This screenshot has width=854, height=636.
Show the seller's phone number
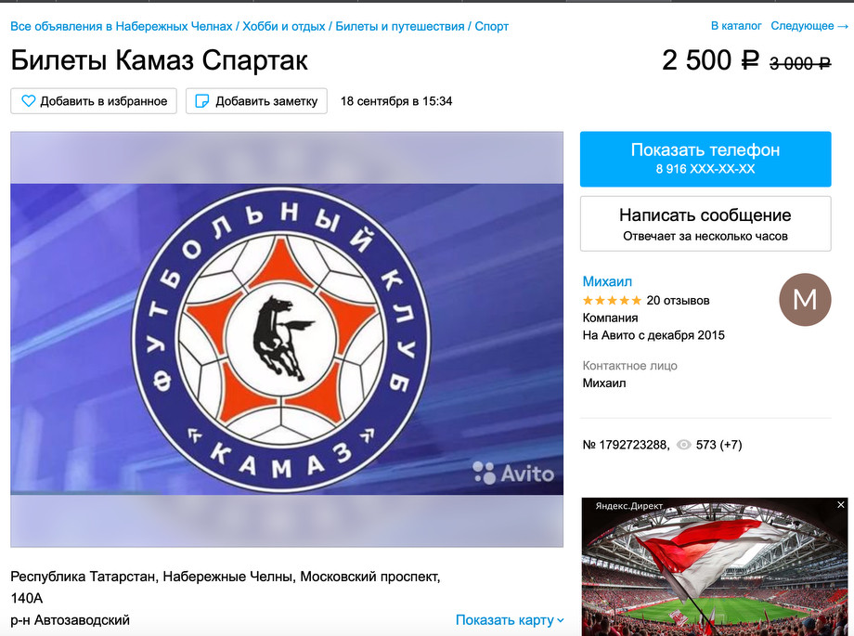pos(705,159)
